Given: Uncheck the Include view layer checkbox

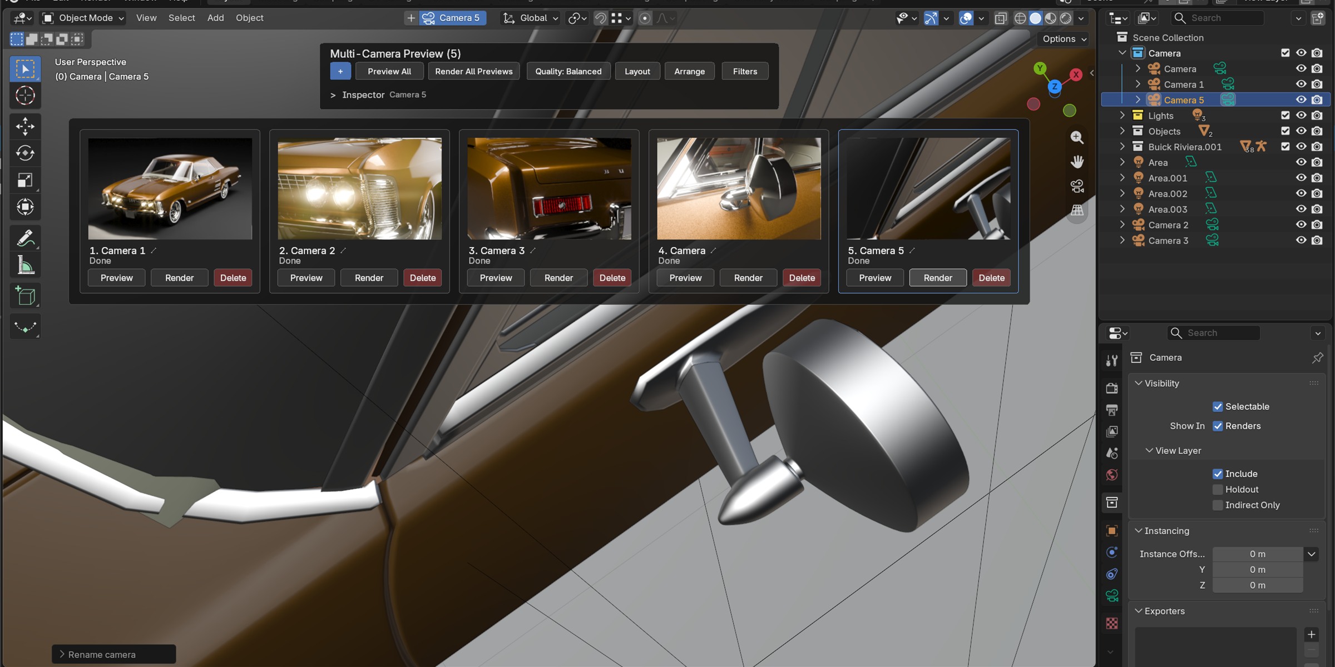Looking at the screenshot, I should (x=1218, y=474).
